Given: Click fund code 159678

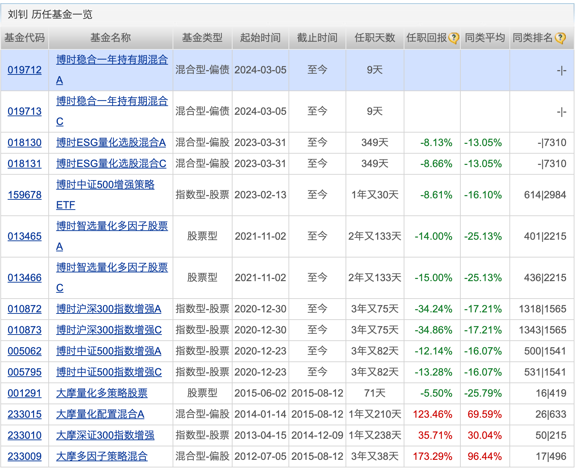Looking at the screenshot, I should pyautogui.click(x=24, y=195).
